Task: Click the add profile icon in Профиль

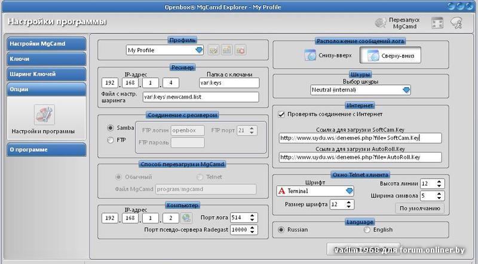Action: tap(226, 51)
